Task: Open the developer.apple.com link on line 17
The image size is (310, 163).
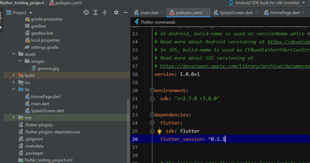Action: 235,66
